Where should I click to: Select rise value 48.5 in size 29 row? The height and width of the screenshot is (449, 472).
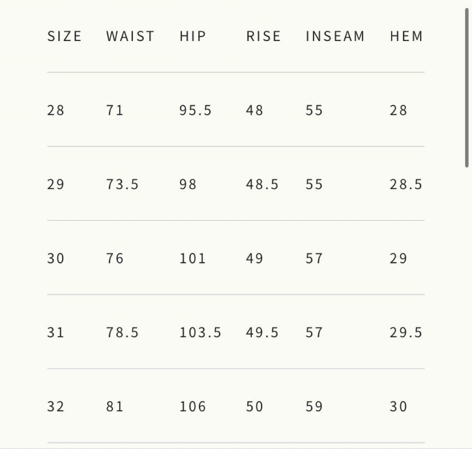(x=262, y=185)
